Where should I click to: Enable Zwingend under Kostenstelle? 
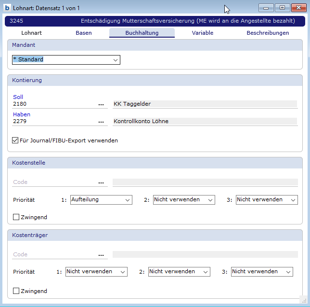tap(16, 217)
